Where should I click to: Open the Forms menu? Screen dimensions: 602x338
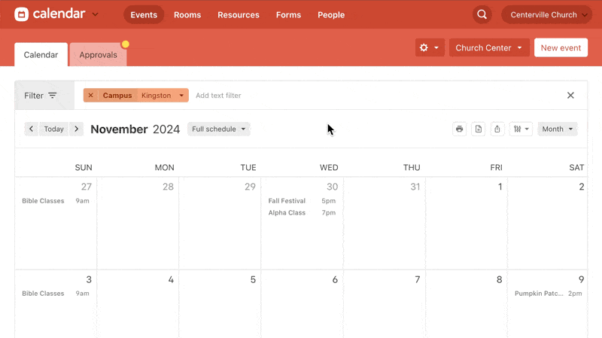288,14
